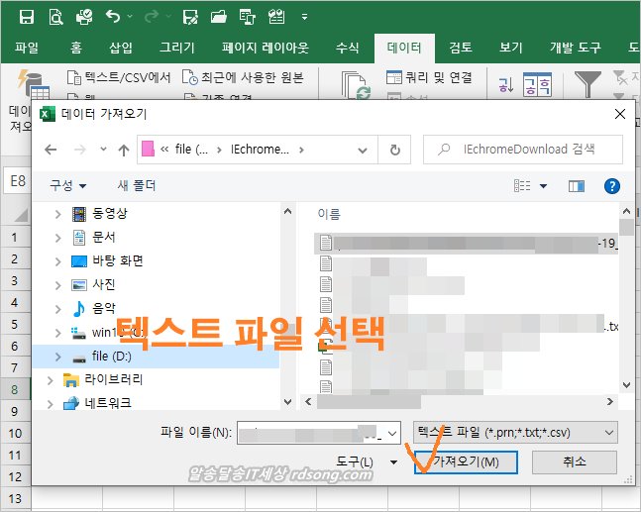Click the From Text/CSV (텍스트/CSV에서) icon
Viewport: 641px width, 512px height.
[x=73, y=77]
